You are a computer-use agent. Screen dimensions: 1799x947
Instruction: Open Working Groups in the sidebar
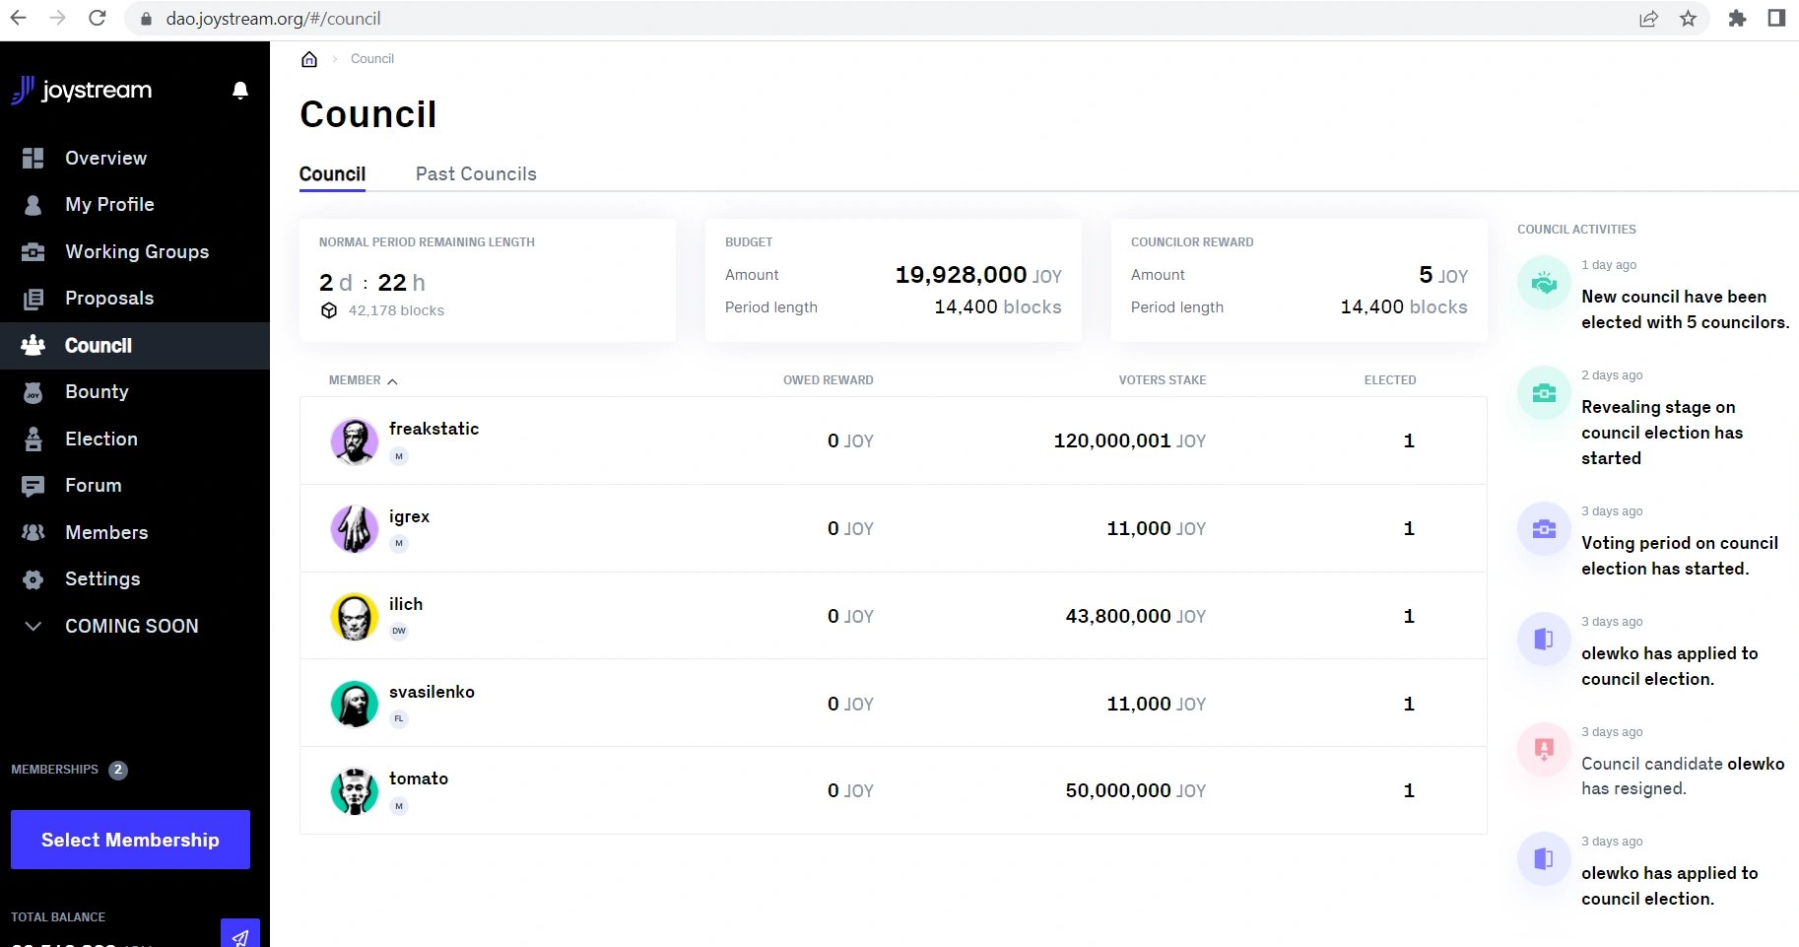coord(135,251)
